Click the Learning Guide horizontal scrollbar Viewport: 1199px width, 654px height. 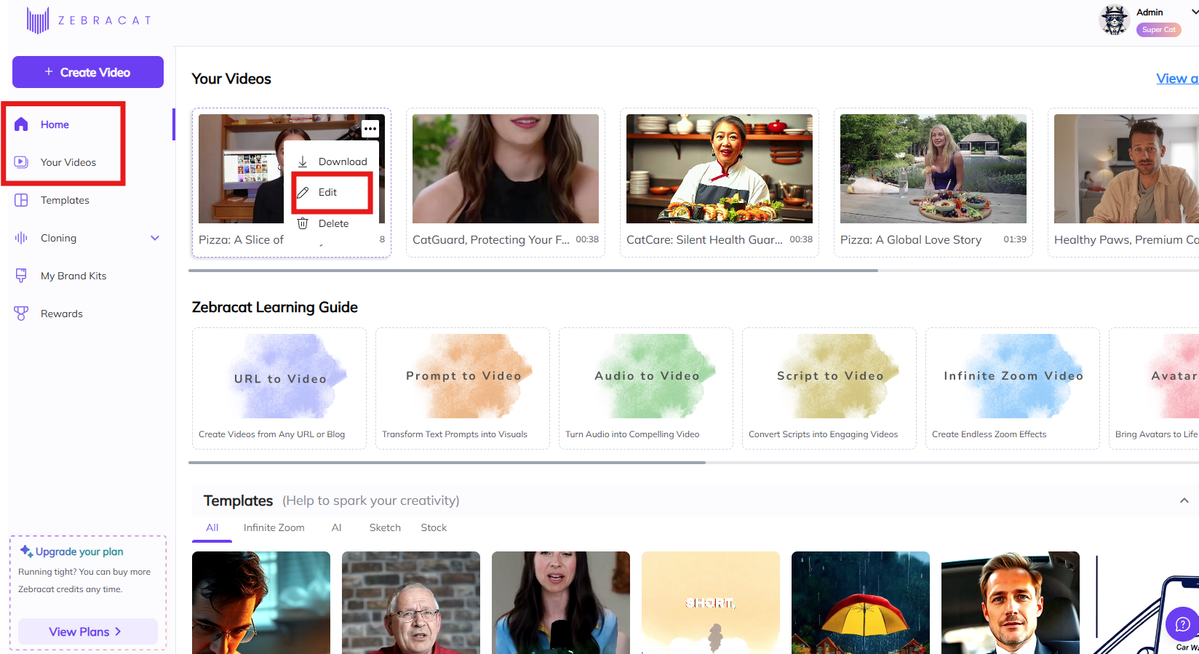pyautogui.click(x=447, y=463)
